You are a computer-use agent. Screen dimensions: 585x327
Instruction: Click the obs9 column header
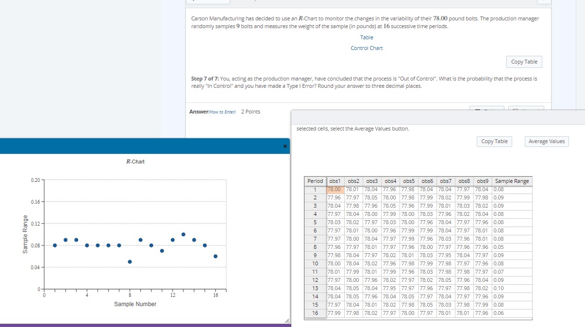483,181
